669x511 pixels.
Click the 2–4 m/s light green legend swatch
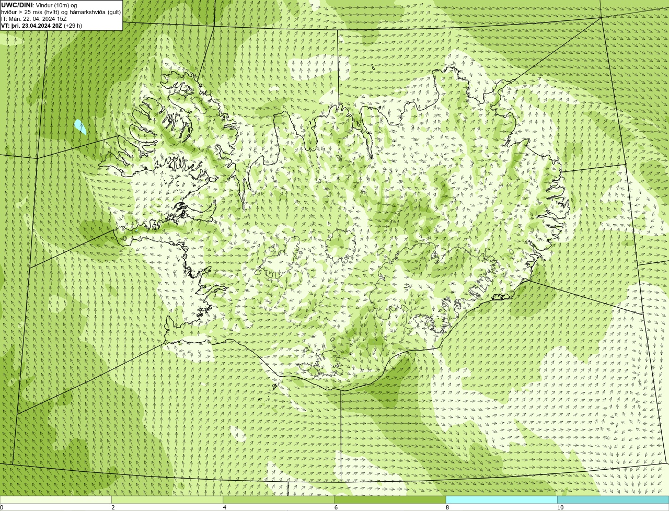pos(167,500)
